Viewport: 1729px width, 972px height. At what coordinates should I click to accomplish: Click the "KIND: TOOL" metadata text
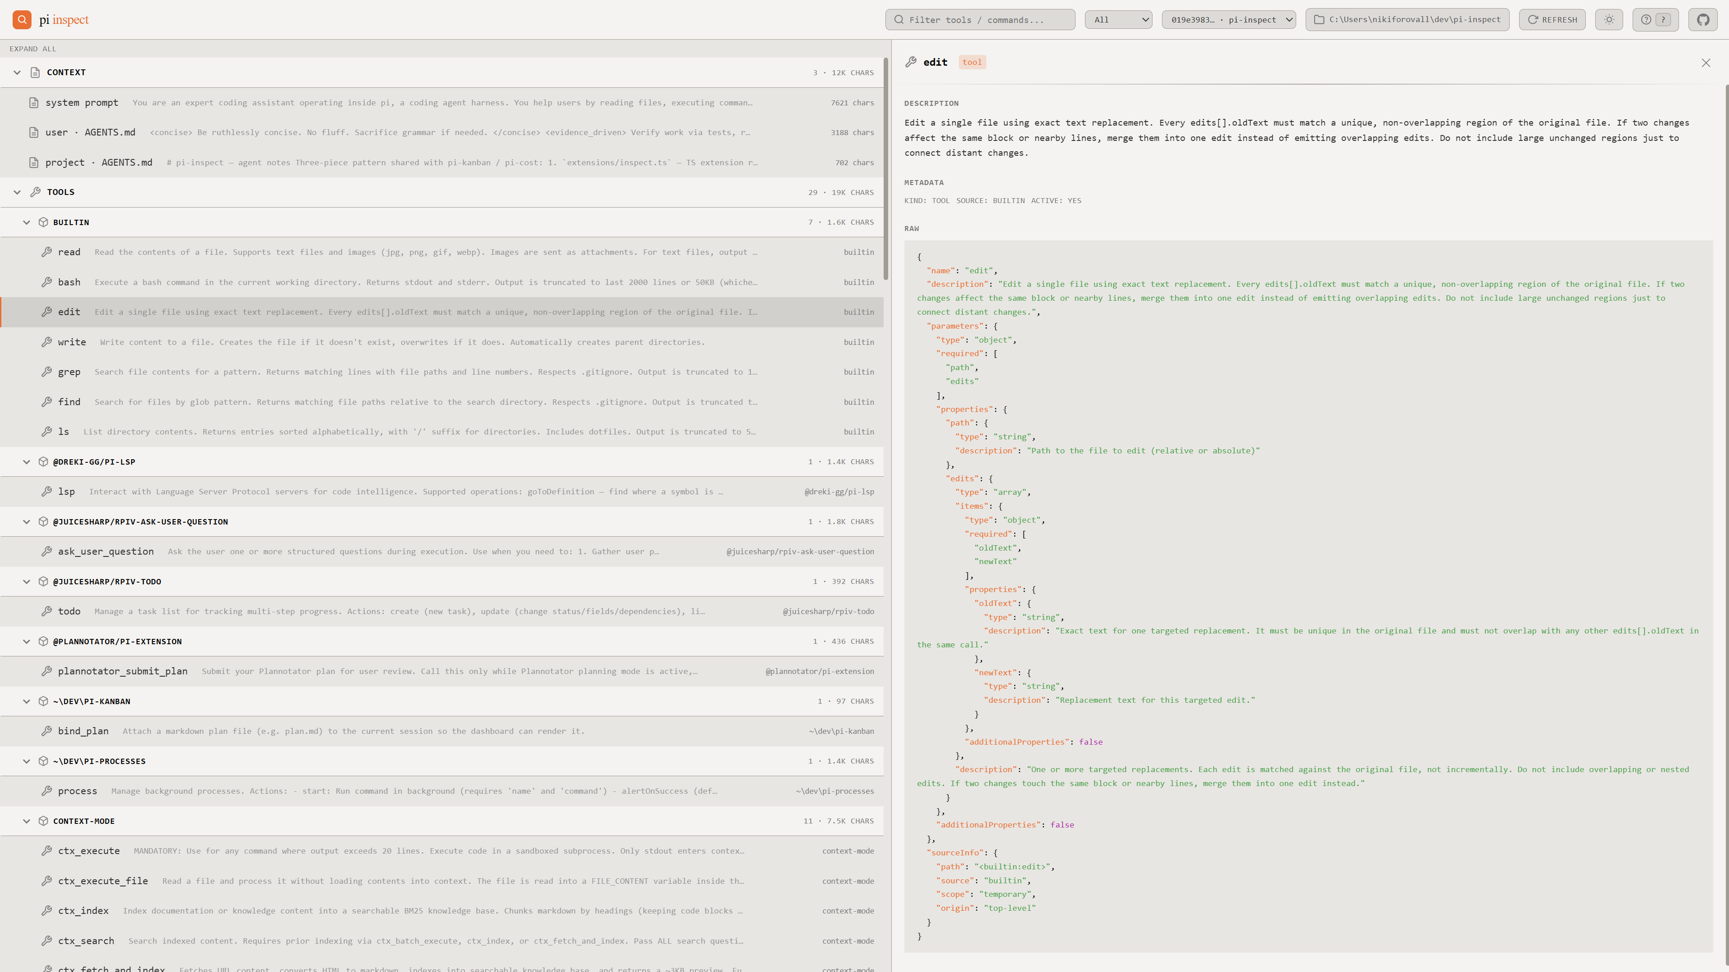click(x=927, y=201)
